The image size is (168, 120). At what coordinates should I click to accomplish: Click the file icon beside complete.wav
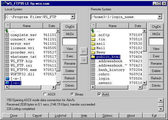click(x=7, y=35)
